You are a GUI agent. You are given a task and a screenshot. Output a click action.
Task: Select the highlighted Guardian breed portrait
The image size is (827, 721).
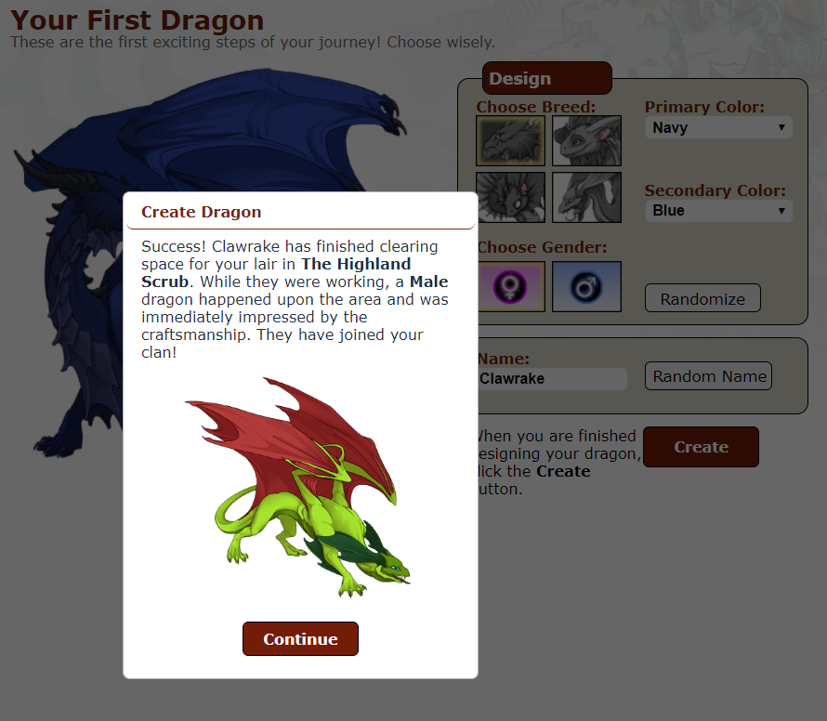click(x=510, y=141)
